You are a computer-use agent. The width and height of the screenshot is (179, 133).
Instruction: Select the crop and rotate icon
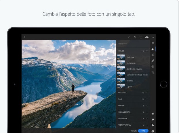click(153, 55)
